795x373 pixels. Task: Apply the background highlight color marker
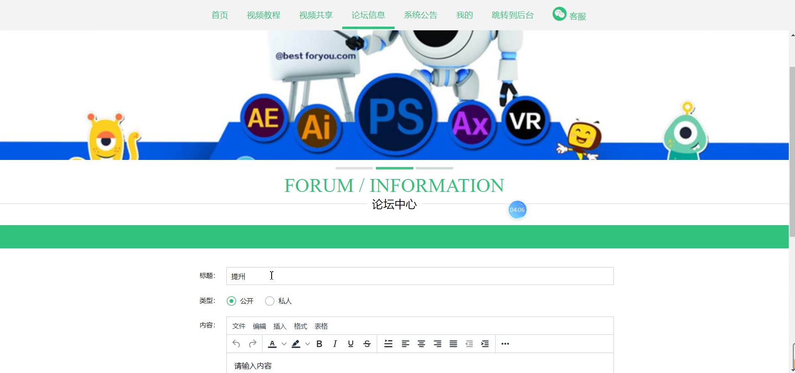click(x=296, y=344)
